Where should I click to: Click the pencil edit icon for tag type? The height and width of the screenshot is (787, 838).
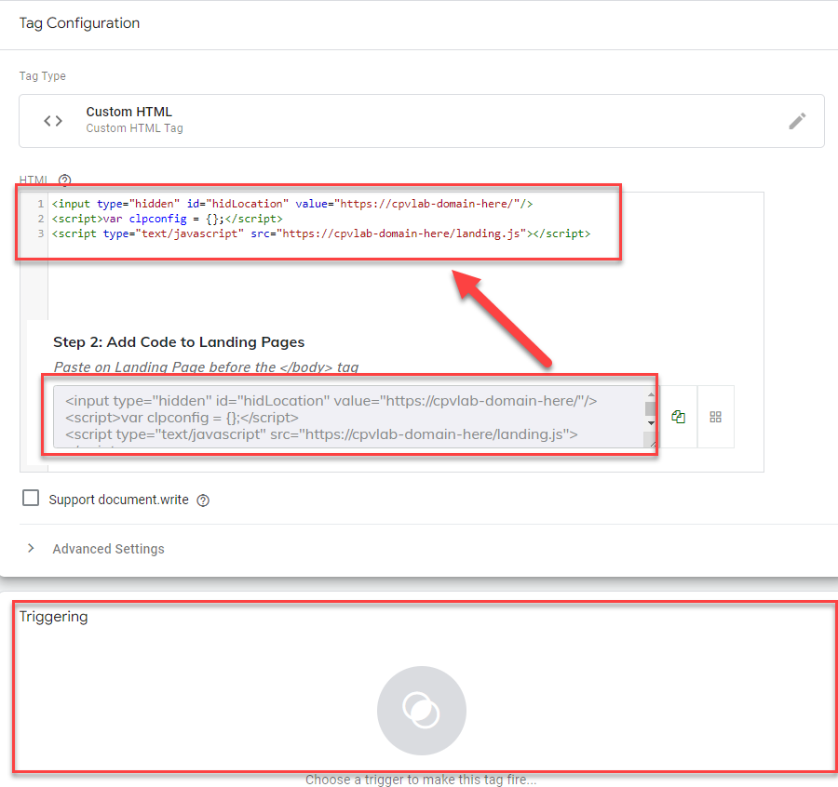click(797, 121)
